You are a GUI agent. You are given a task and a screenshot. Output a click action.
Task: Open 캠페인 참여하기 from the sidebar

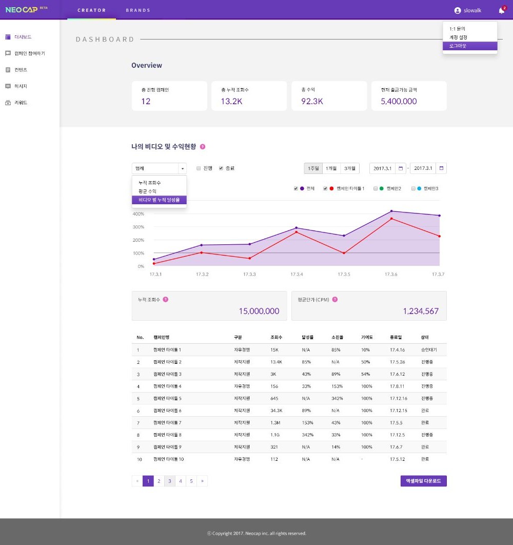(7, 53)
